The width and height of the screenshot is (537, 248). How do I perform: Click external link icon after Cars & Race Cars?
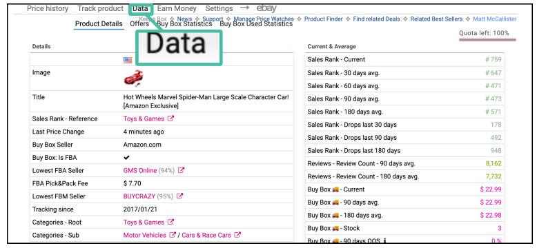click(x=237, y=235)
